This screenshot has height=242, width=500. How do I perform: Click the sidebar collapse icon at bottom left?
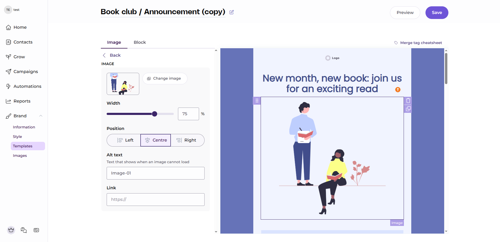[x=36, y=230]
